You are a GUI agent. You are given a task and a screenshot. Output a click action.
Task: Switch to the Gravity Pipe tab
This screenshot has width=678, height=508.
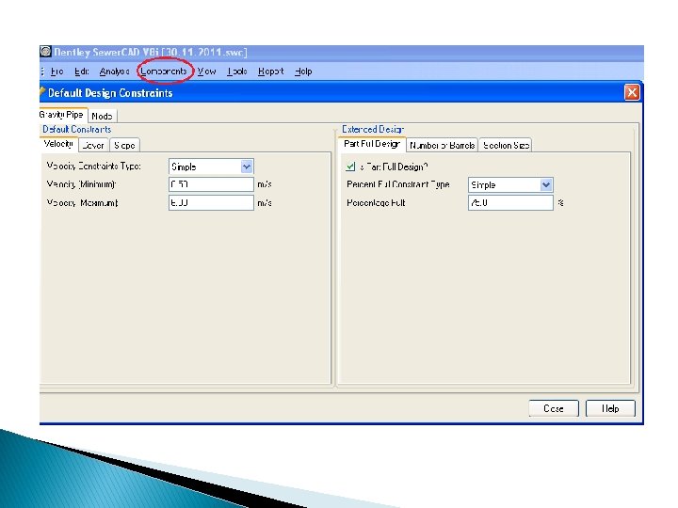62,115
